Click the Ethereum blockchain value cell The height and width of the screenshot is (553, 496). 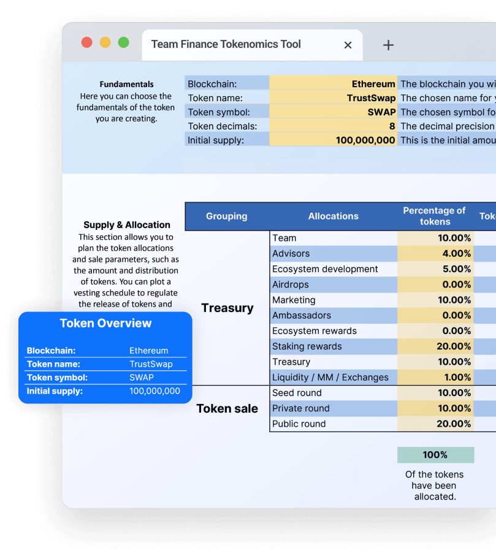(334, 83)
